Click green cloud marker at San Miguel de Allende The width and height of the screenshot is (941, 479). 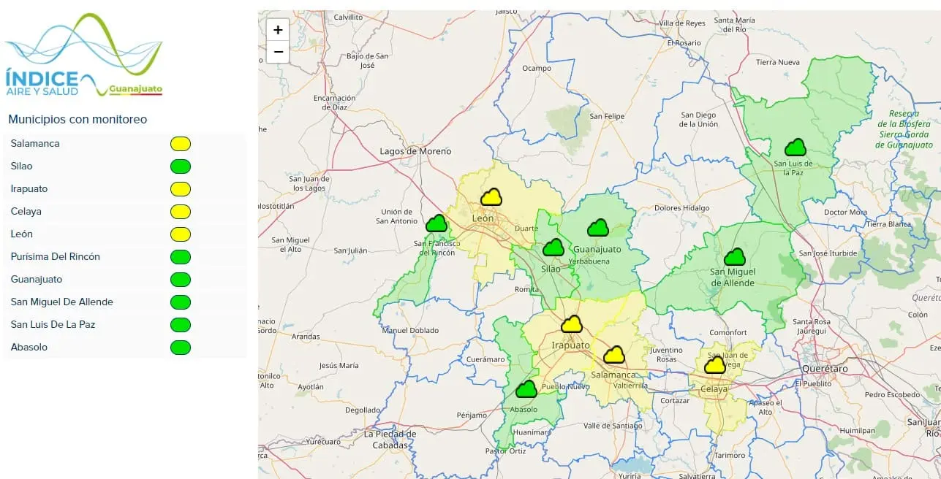[734, 258]
